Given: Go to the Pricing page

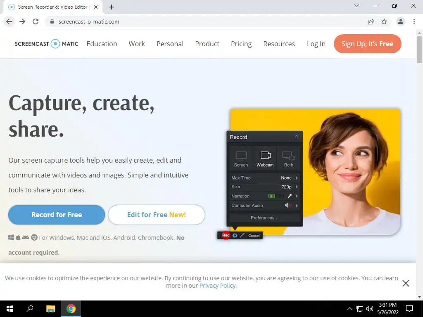Looking at the screenshot, I should click(241, 44).
